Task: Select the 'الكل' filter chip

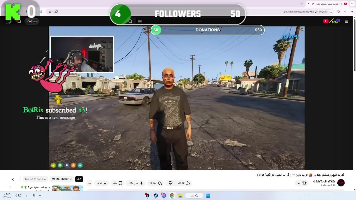Action: [x=79, y=179]
